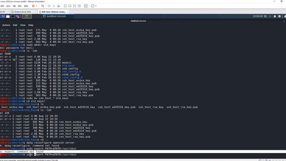The image size is (286, 161).
Task: Click the ssh_config.d directory in listing
Action: tap(71, 72)
